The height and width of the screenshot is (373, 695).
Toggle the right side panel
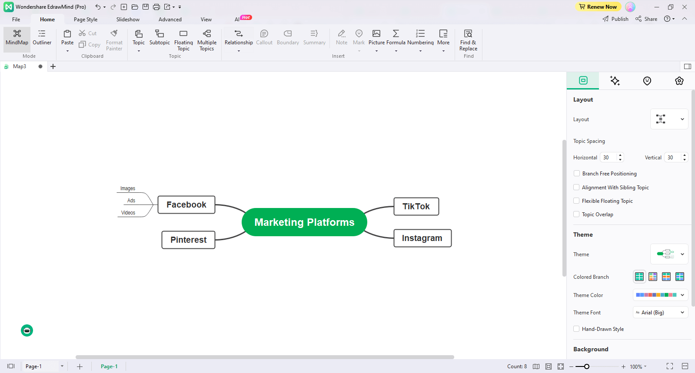[x=687, y=66]
